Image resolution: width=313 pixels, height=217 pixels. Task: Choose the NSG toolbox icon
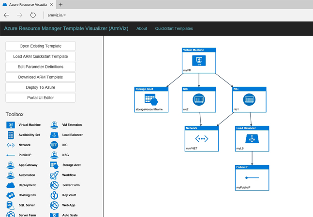[54, 155]
